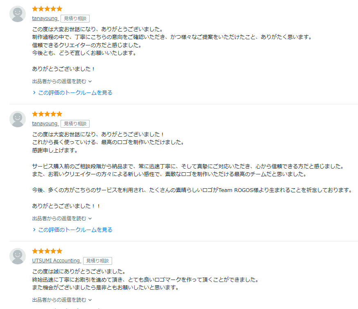
Task: Click the chevron next to the bottom 出品者からの返信を読む
Action: click(x=90, y=299)
